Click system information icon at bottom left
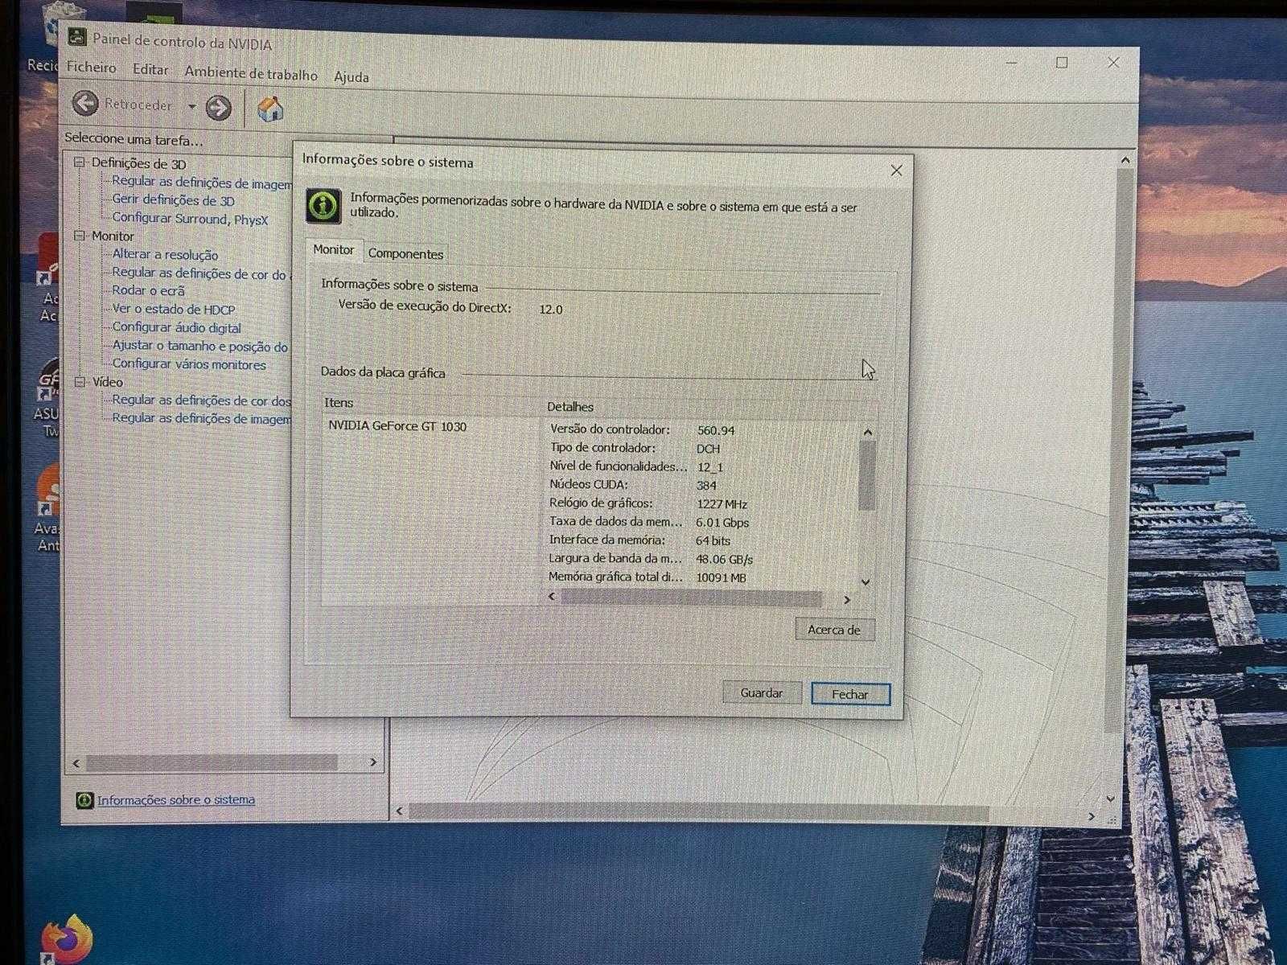Viewport: 1287px width, 965px height. pos(84,799)
